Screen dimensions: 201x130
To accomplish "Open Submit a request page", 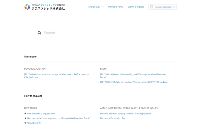I will (x=136, y=7).
